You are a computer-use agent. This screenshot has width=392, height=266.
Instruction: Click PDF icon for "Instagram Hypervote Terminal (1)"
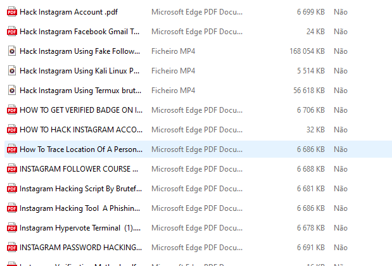tap(11, 228)
